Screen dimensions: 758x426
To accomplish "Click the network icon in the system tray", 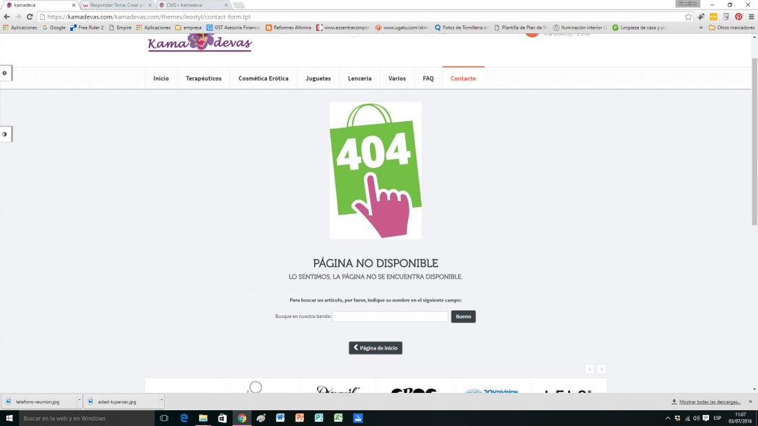I will pos(687,418).
